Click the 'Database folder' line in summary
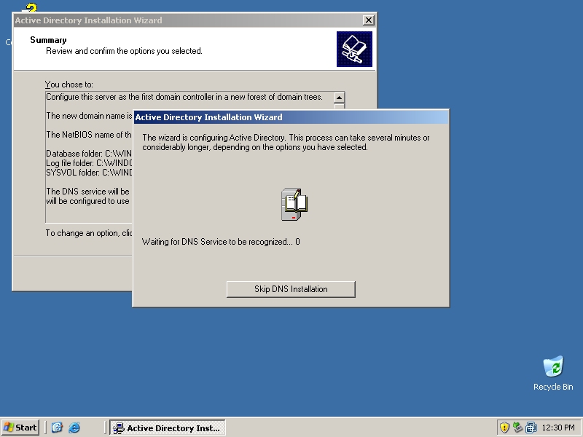The width and height of the screenshot is (583, 437). (x=89, y=154)
